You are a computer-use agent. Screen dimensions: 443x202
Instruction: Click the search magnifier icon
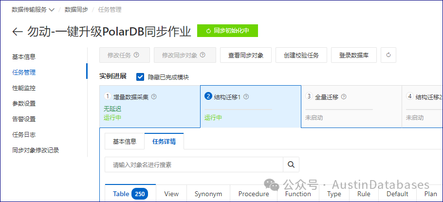tap(291, 165)
